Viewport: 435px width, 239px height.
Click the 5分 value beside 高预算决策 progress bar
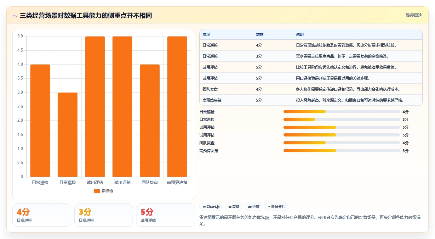pos(405,151)
